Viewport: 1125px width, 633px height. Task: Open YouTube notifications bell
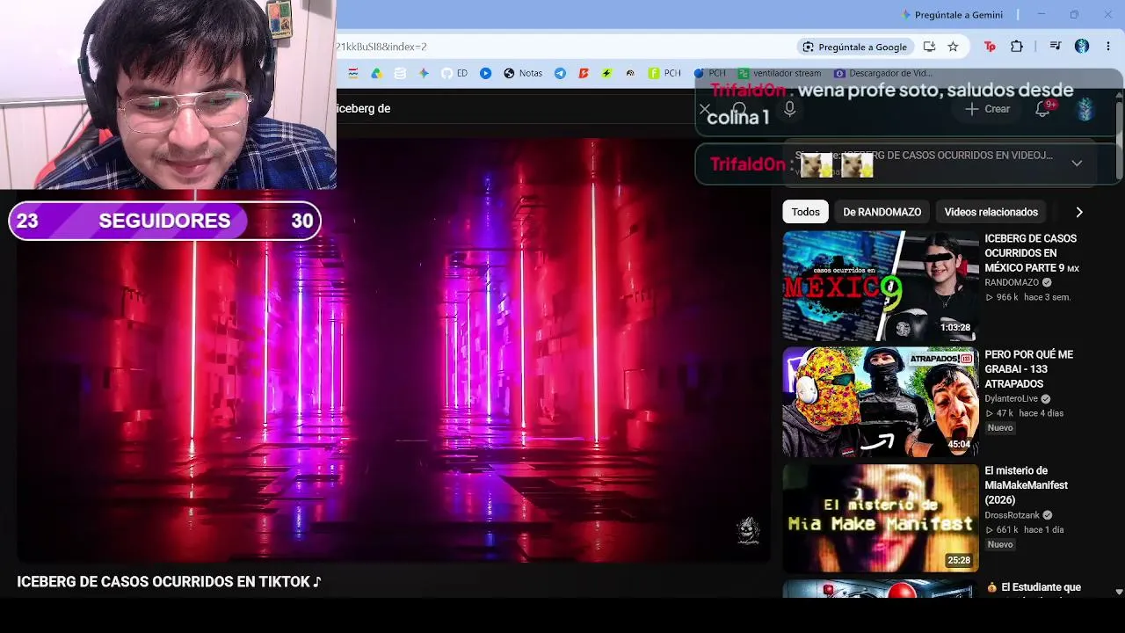pos(1042,109)
